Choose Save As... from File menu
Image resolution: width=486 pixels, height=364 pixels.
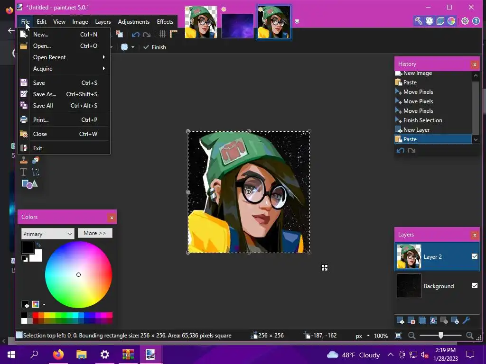coord(64,94)
